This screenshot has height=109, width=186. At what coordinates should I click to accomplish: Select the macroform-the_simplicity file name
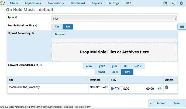pos(24,87)
